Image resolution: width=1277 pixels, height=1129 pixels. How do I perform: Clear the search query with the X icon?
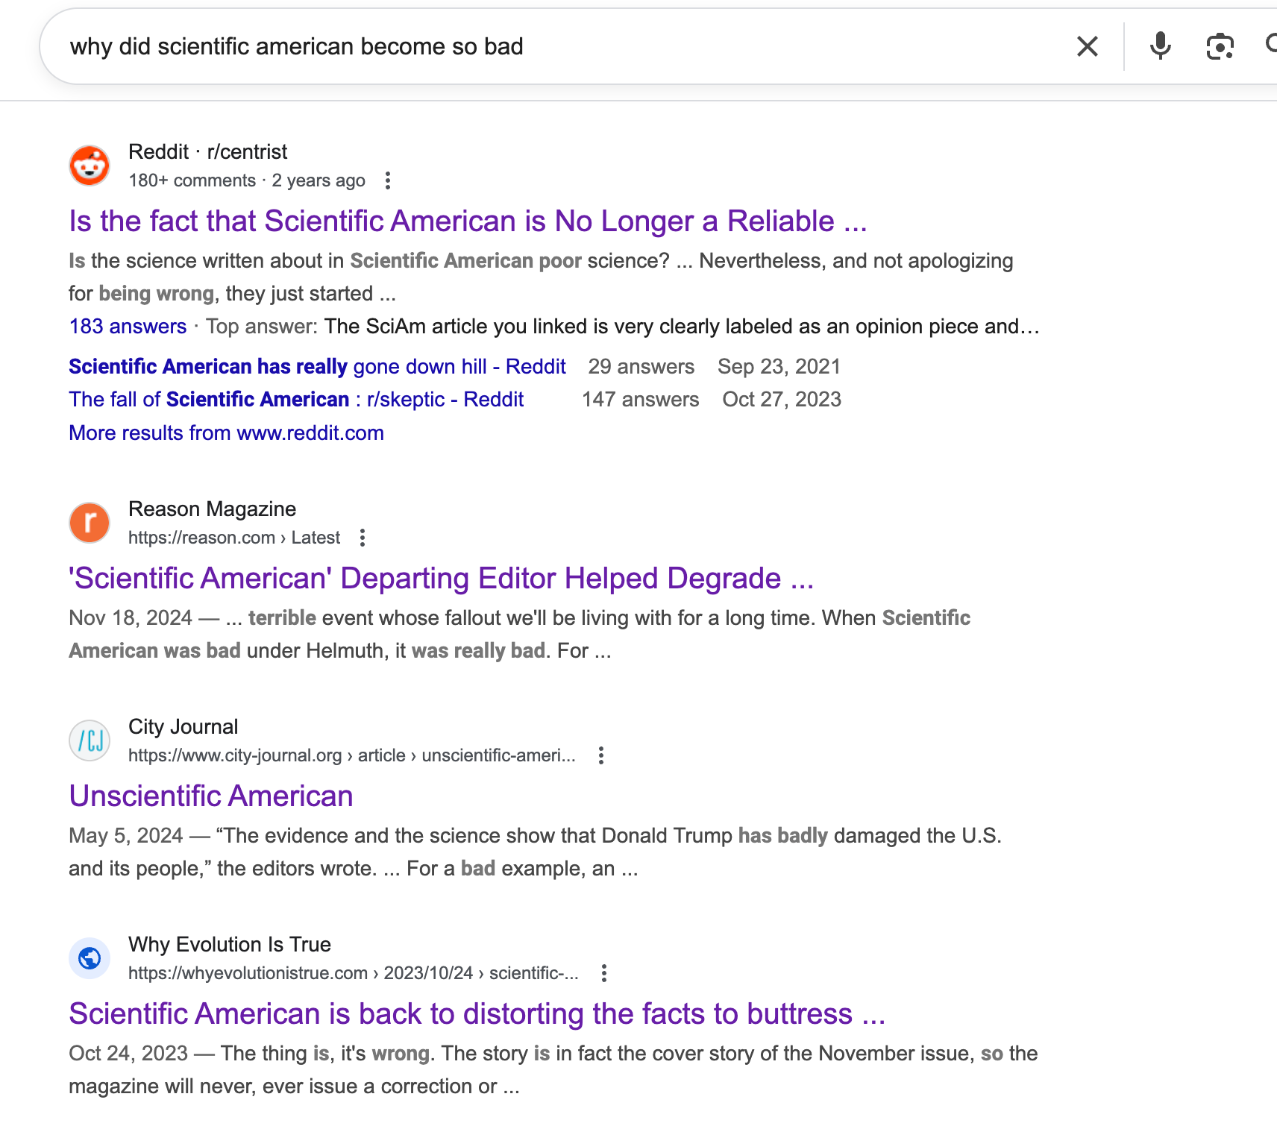pos(1087,46)
